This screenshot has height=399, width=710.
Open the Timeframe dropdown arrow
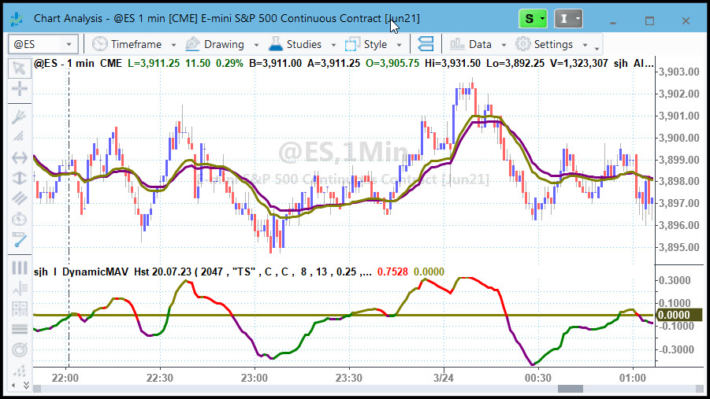pyautogui.click(x=173, y=45)
